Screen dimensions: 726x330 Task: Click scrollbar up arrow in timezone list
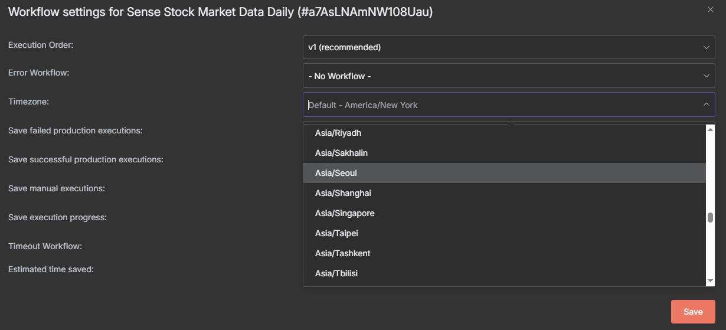coord(711,129)
